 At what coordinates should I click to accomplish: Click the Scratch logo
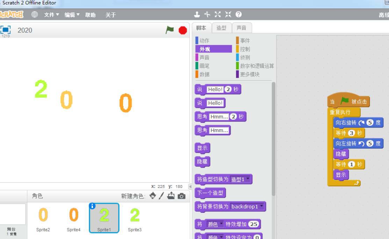tap(12, 14)
